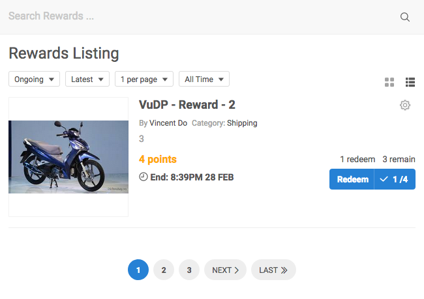Go to page 2
Viewport: 424px width, 299px height.
164,270
